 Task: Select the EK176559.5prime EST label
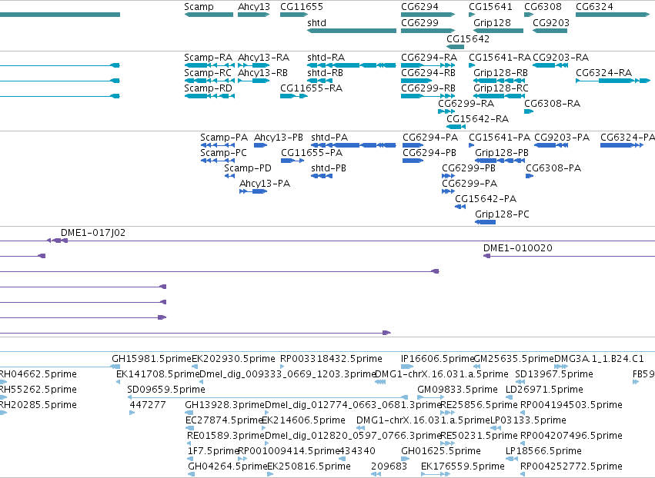click(463, 466)
